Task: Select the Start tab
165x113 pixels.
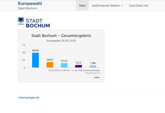Action: 82,5
